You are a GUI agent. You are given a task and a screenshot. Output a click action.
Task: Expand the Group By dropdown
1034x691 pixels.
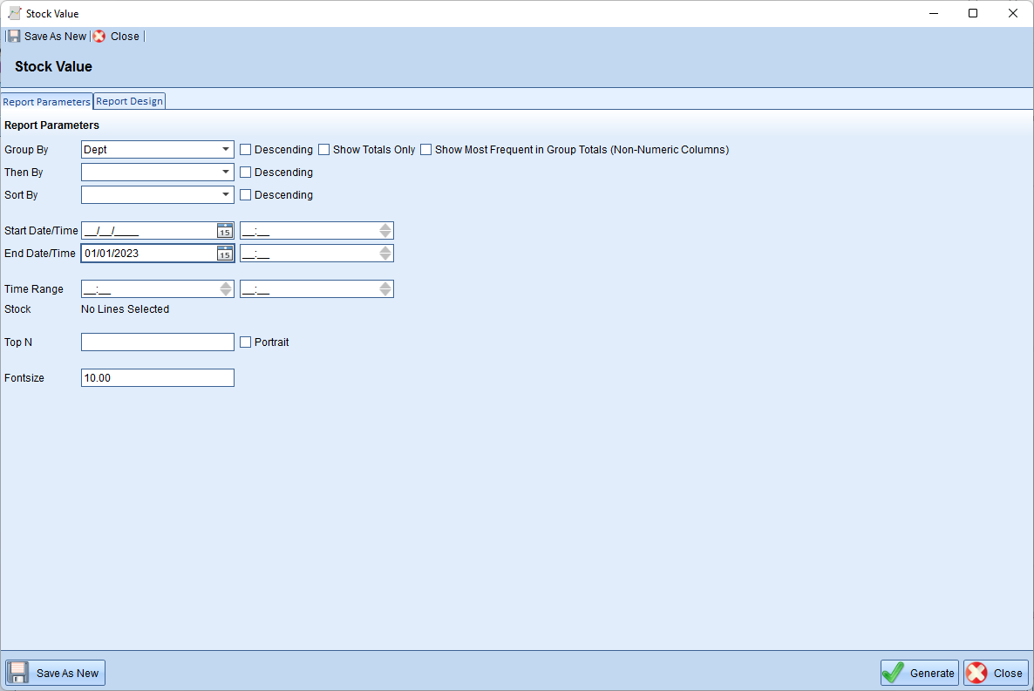pyautogui.click(x=226, y=150)
